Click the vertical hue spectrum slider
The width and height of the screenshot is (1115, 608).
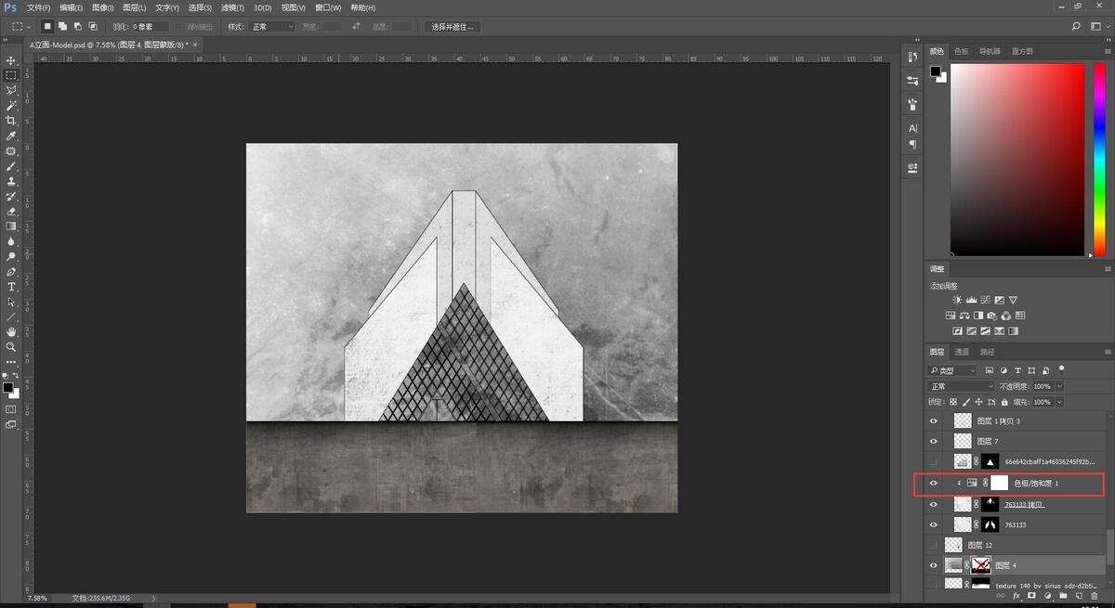click(x=1100, y=160)
